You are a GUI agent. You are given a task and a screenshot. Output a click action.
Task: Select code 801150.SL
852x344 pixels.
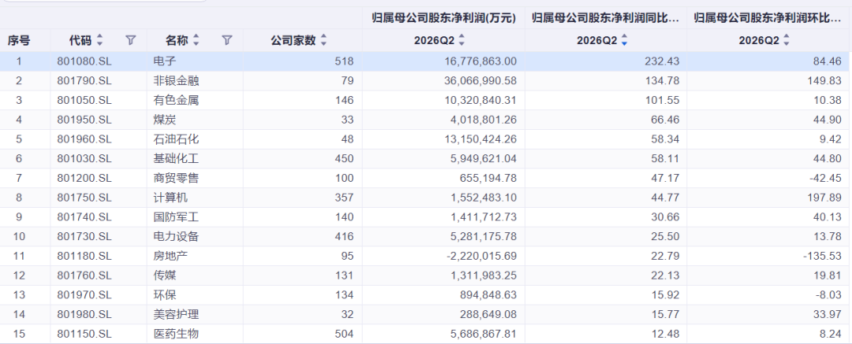coord(84,335)
